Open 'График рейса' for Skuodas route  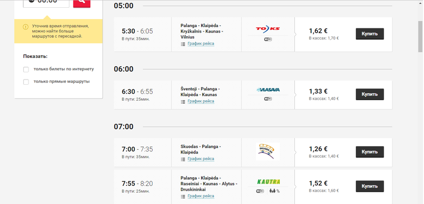(201, 159)
